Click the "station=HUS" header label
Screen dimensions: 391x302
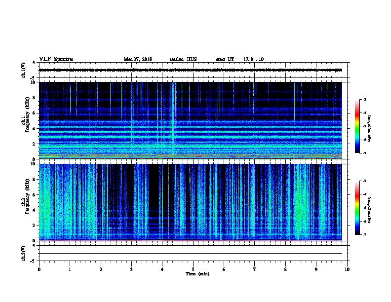pos(183,59)
